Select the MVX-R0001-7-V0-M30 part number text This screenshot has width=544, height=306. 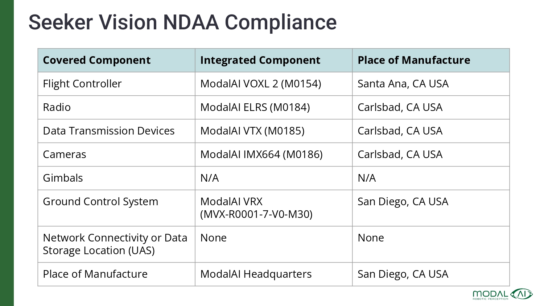click(256, 214)
